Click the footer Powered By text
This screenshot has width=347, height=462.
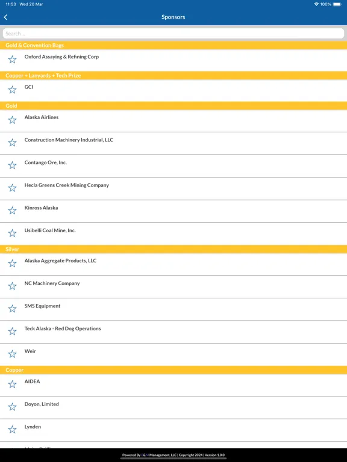173,455
